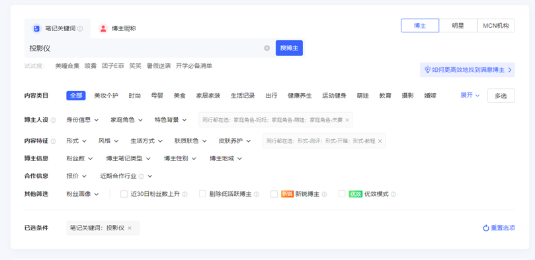Tick the 新锐博主 checkbox
The height and width of the screenshot is (260, 535).
[x=274, y=194]
